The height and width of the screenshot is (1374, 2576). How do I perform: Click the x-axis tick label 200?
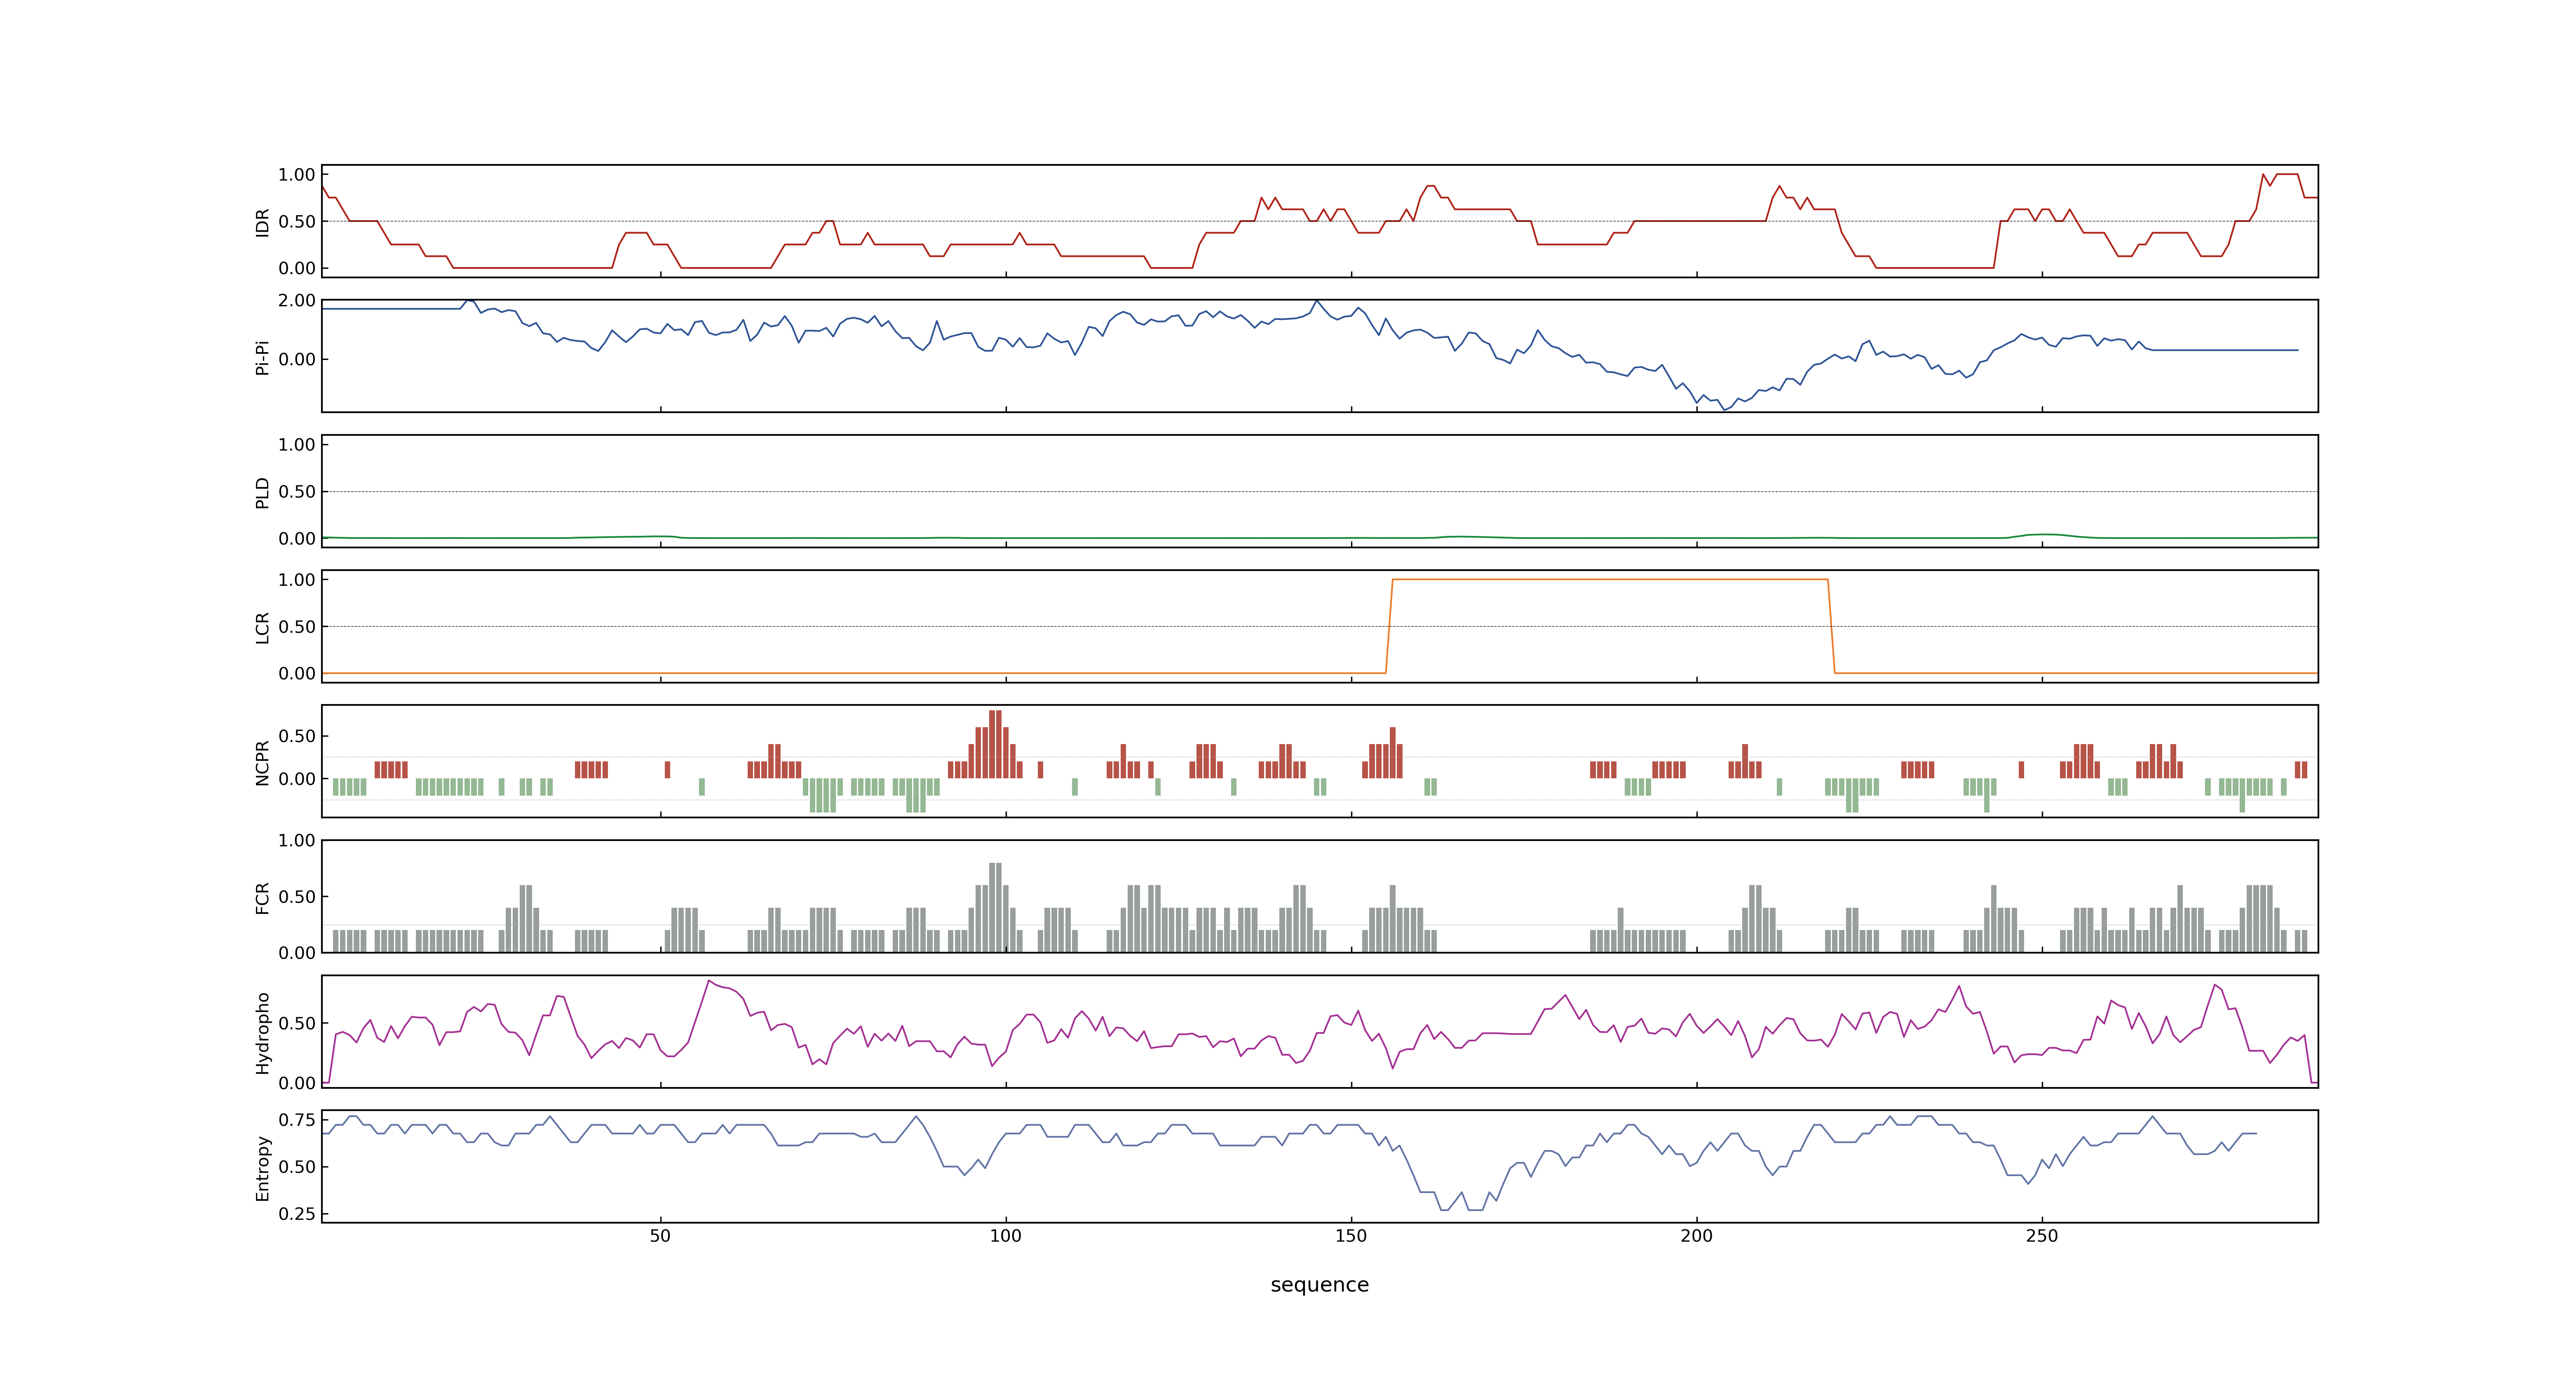point(1696,1236)
